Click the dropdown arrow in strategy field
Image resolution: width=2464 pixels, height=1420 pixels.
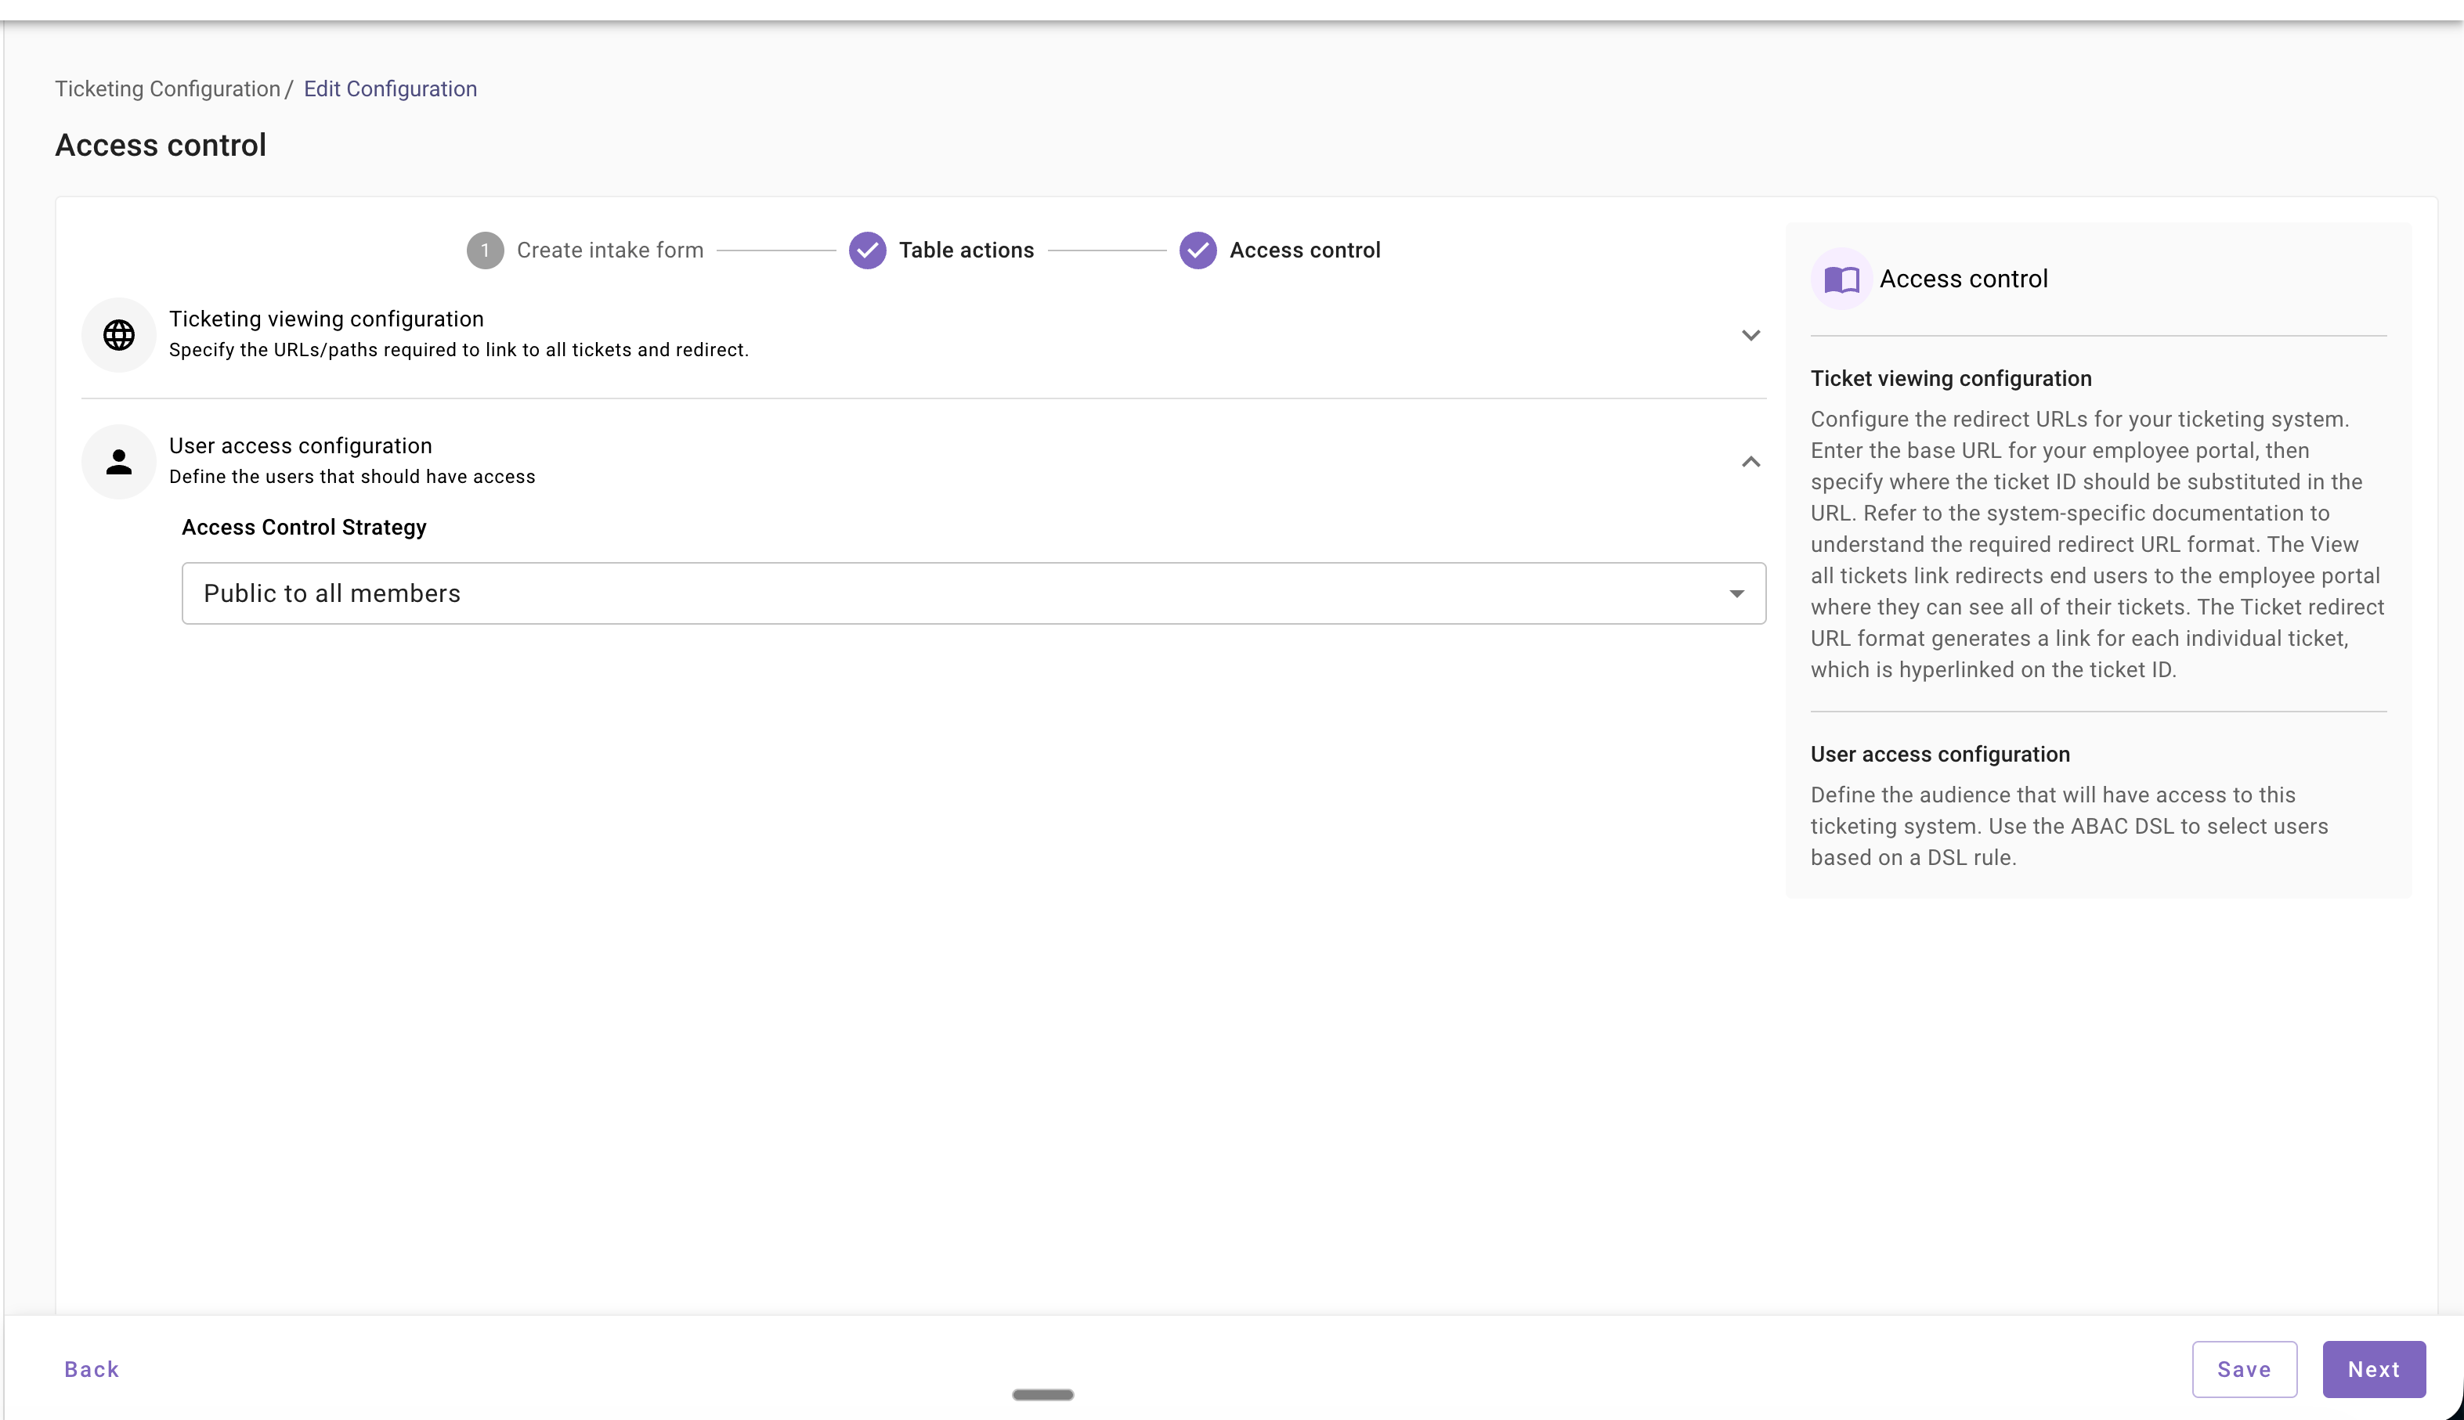[x=1736, y=594]
